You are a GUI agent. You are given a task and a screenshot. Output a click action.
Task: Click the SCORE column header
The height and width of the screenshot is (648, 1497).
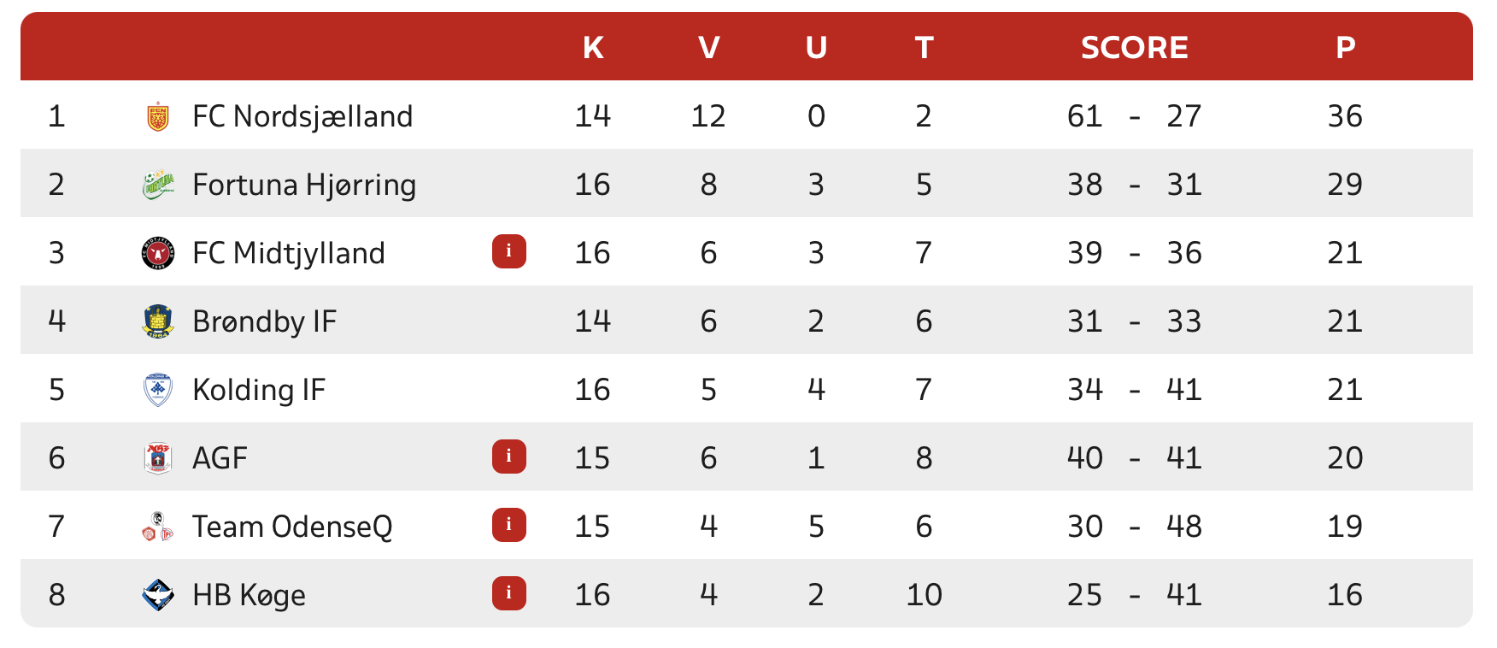point(1134,48)
